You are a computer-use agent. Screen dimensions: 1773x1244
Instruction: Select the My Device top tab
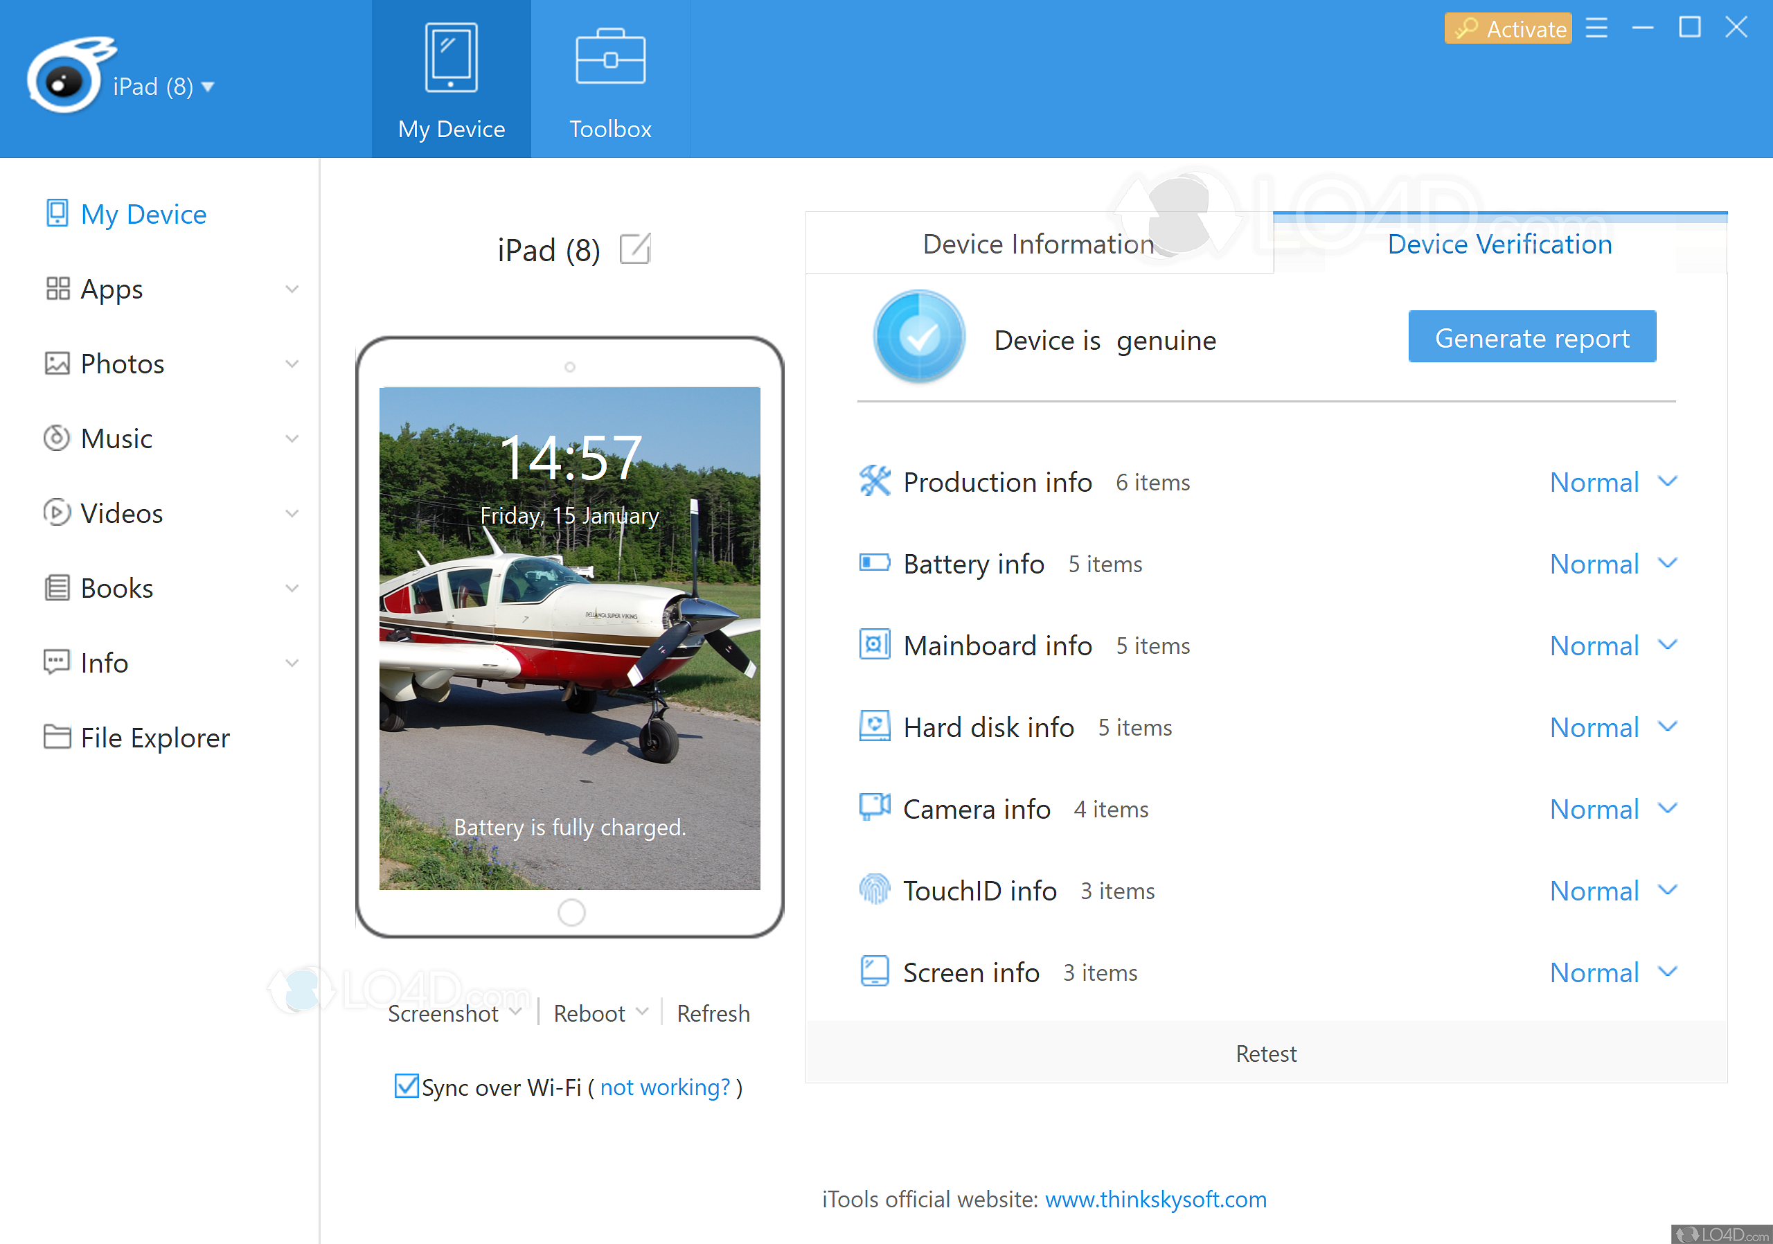451,79
